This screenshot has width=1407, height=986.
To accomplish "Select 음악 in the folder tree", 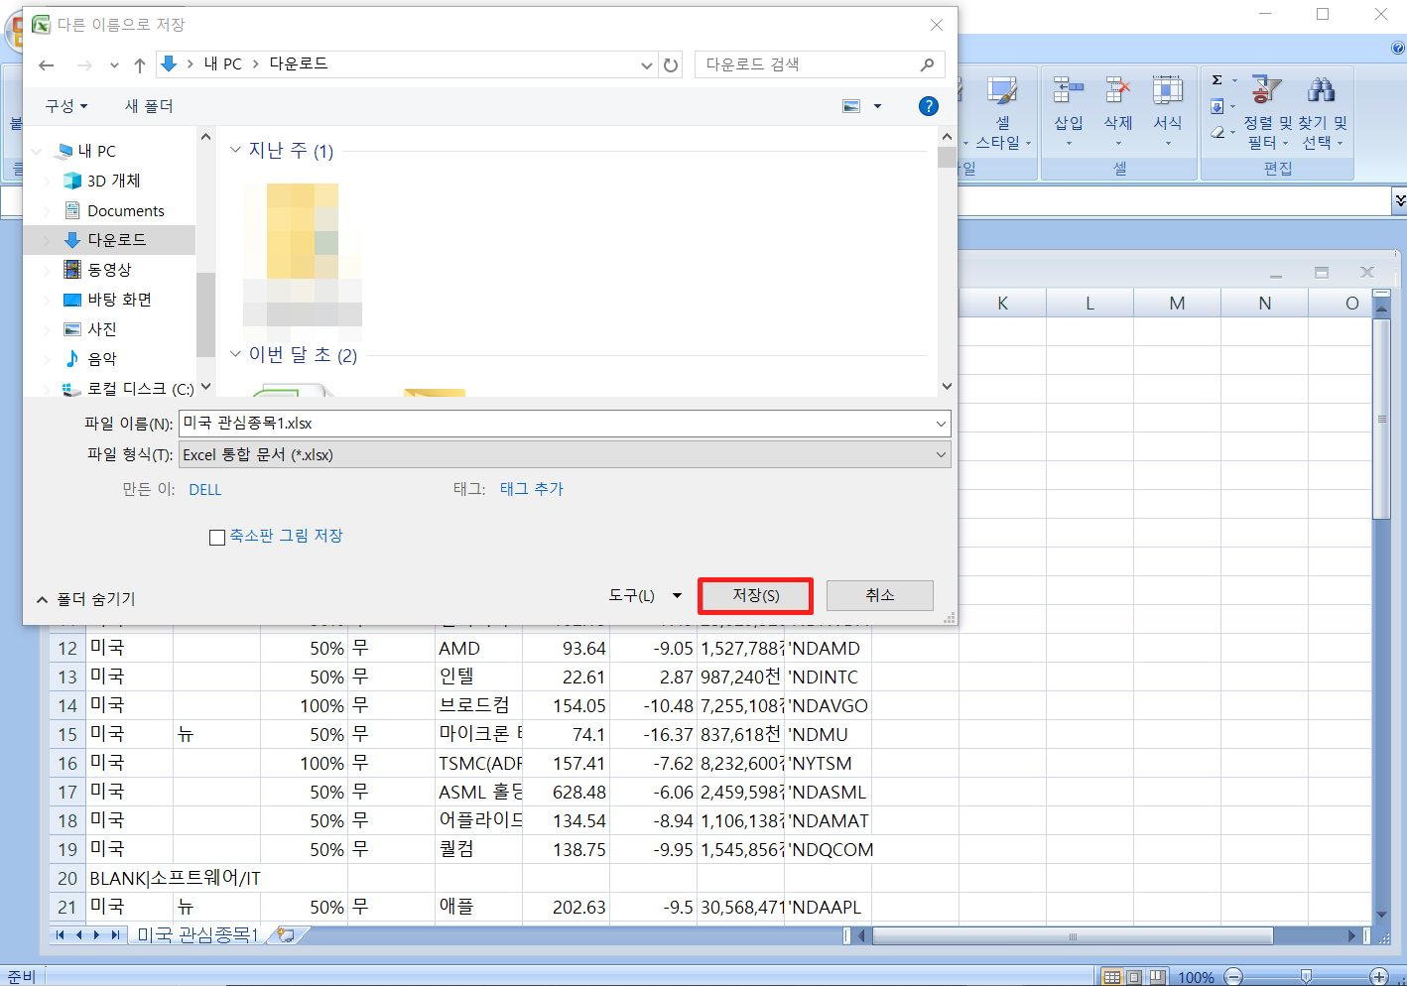I will (102, 359).
